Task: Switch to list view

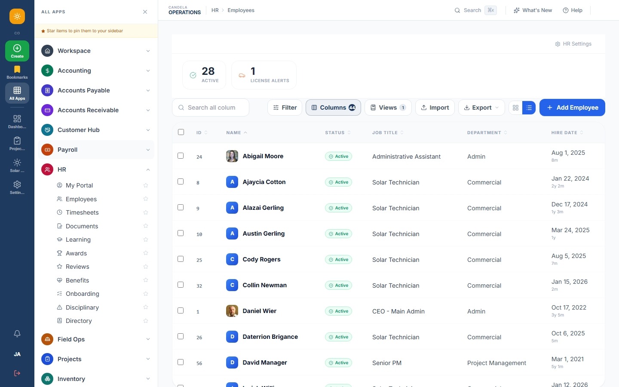Action: tap(529, 107)
